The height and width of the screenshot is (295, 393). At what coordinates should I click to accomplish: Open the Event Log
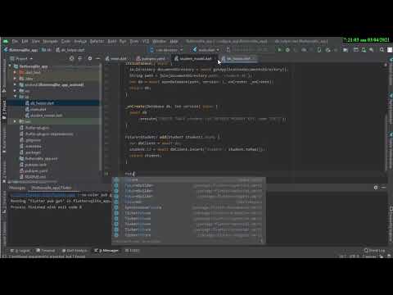[x=375, y=251]
